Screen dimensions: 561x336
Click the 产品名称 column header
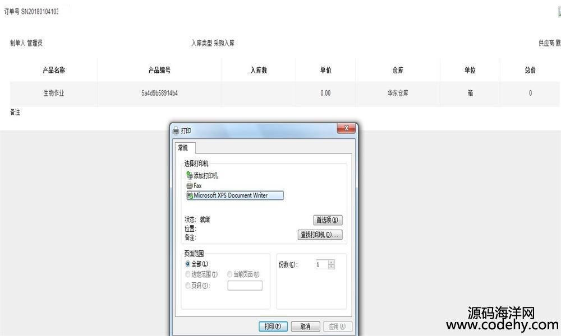[54, 71]
